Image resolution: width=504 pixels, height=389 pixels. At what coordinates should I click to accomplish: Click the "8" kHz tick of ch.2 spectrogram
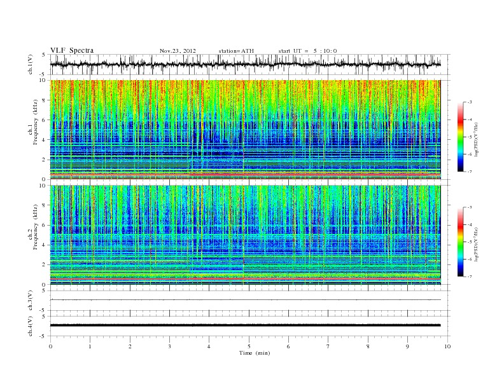pyautogui.click(x=44, y=205)
